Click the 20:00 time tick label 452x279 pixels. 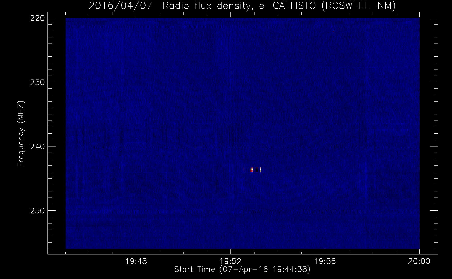point(419,261)
